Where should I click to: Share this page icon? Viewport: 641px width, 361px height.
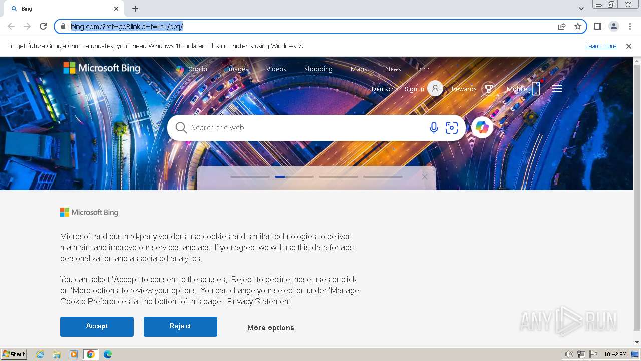[x=562, y=26]
